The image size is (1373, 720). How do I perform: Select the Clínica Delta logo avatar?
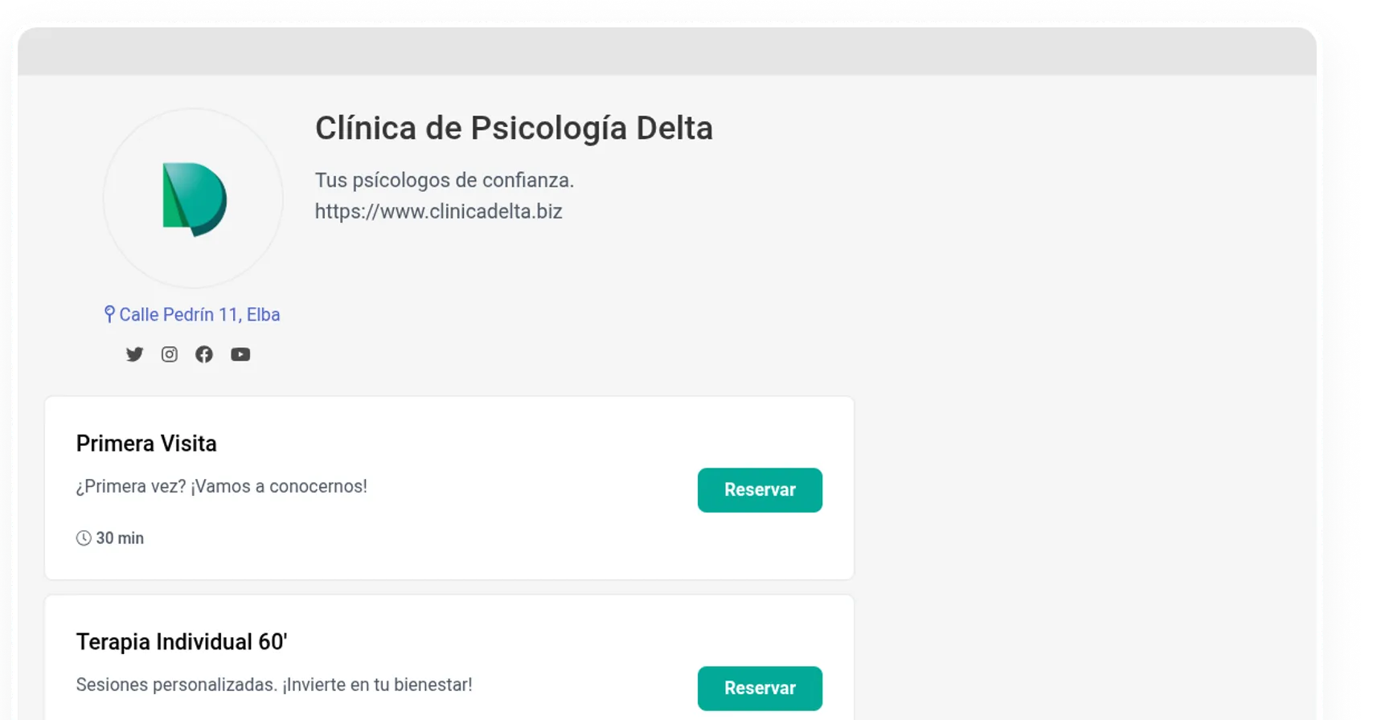[x=193, y=198]
